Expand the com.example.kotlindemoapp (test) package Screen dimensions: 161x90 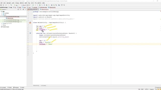click(3, 22)
